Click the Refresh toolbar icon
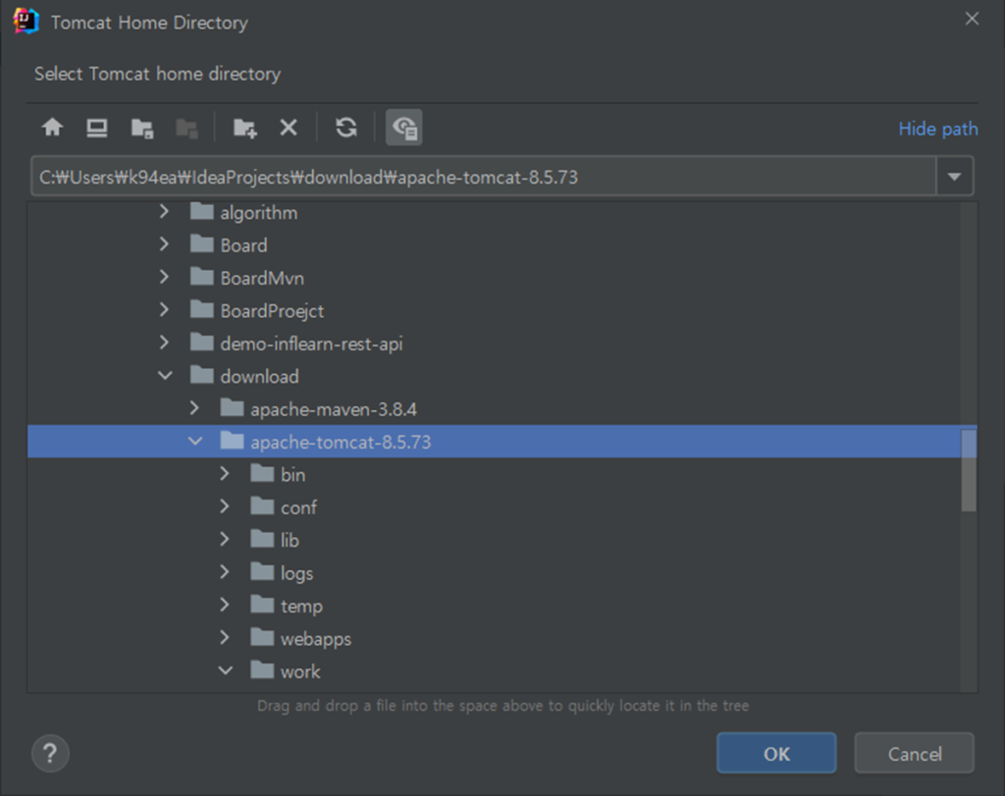The image size is (1005, 796). pos(346,128)
